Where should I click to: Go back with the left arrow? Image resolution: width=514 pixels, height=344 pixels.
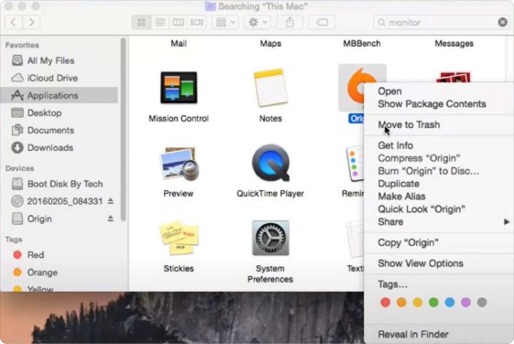(14, 23)
